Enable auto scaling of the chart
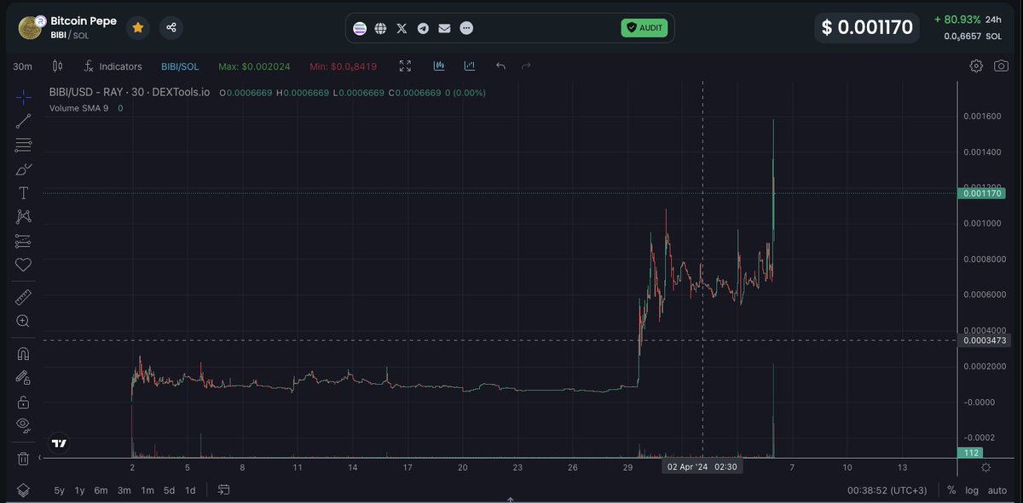Screen dimensions: 1023x503 997,490
